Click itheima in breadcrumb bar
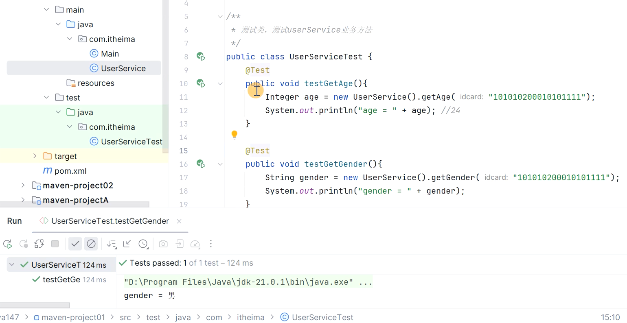This screenshot has height=323, width=627. pyautogui.click(x=251, y=317)
